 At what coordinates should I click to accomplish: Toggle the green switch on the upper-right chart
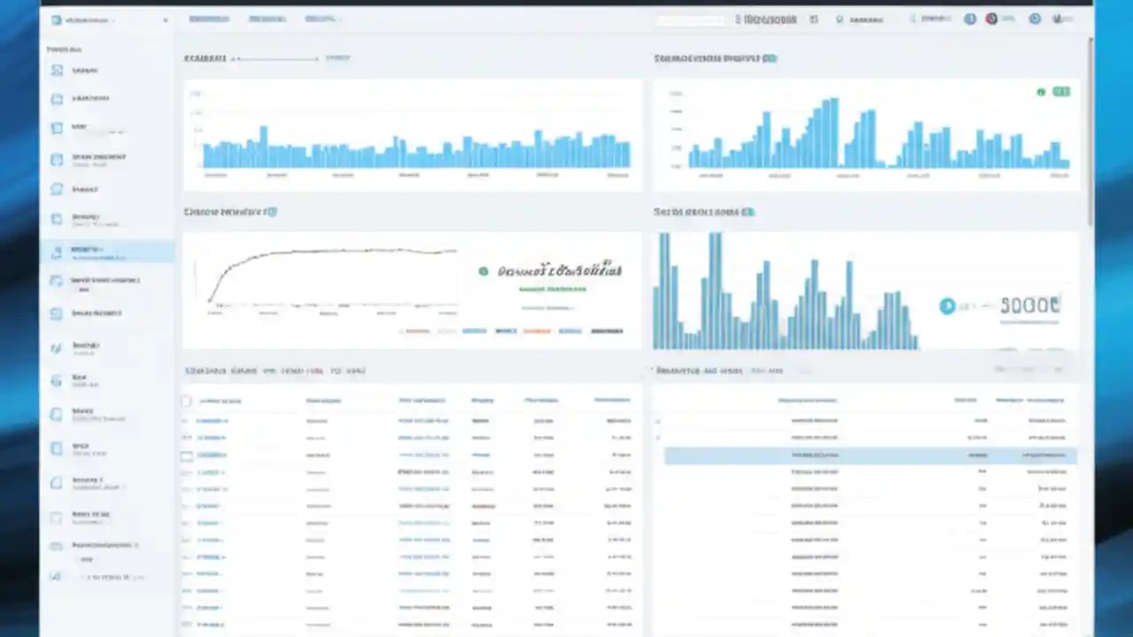point(1061,91)
